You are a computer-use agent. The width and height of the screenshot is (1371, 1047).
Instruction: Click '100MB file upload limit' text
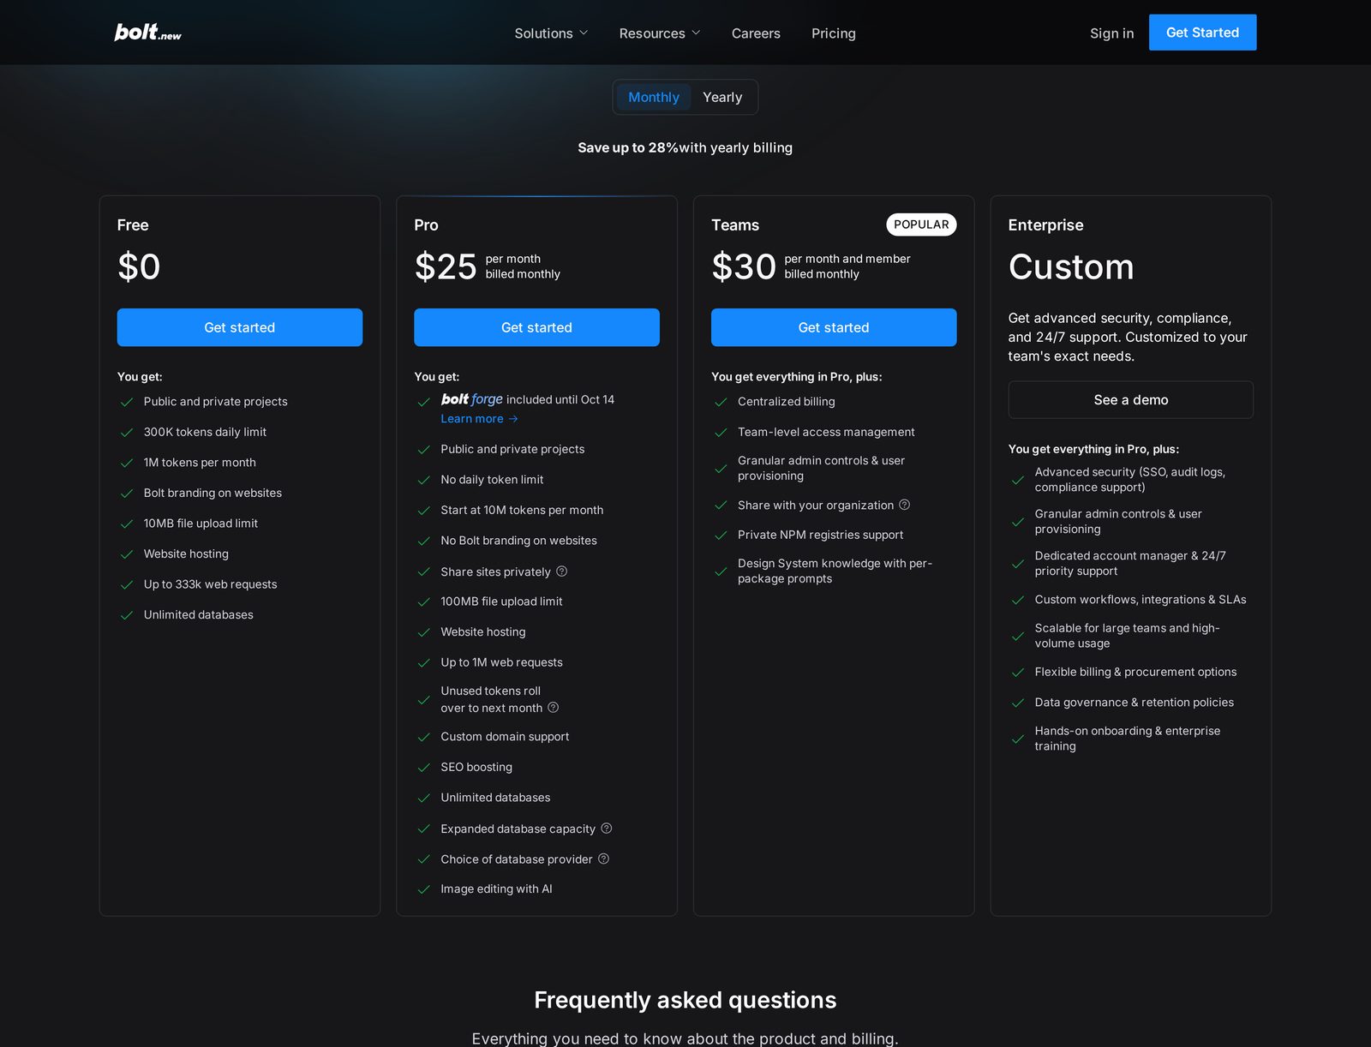(501, 601)
